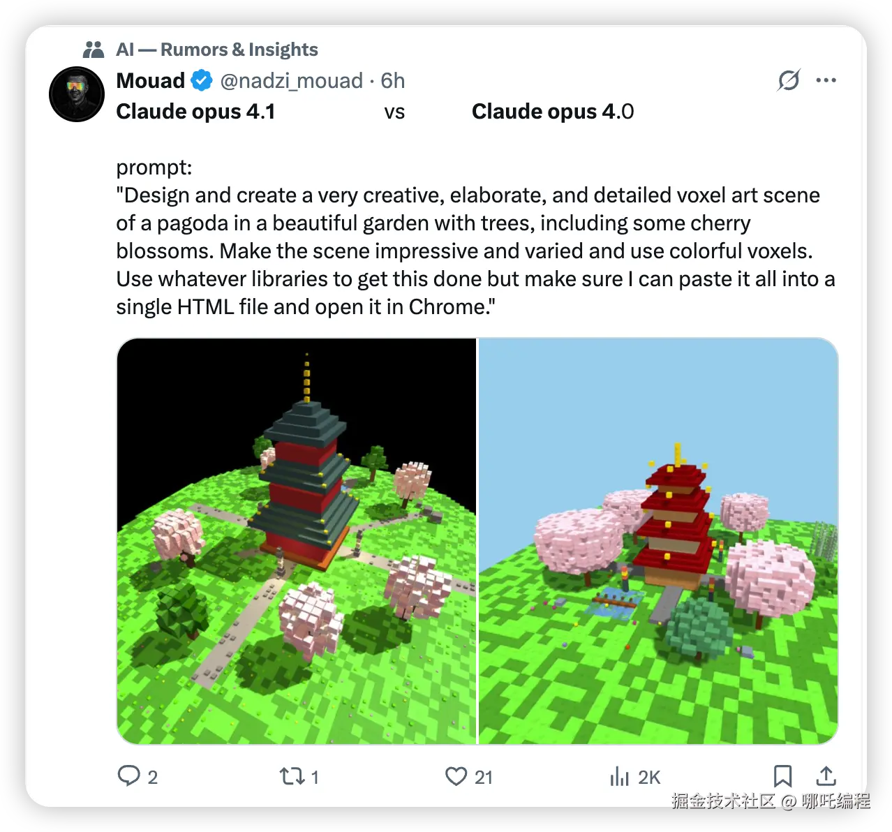Click the retweet arrows icon
Image resolution: width=892 pixels, height=832 pixels.
[x=291, y=776]
